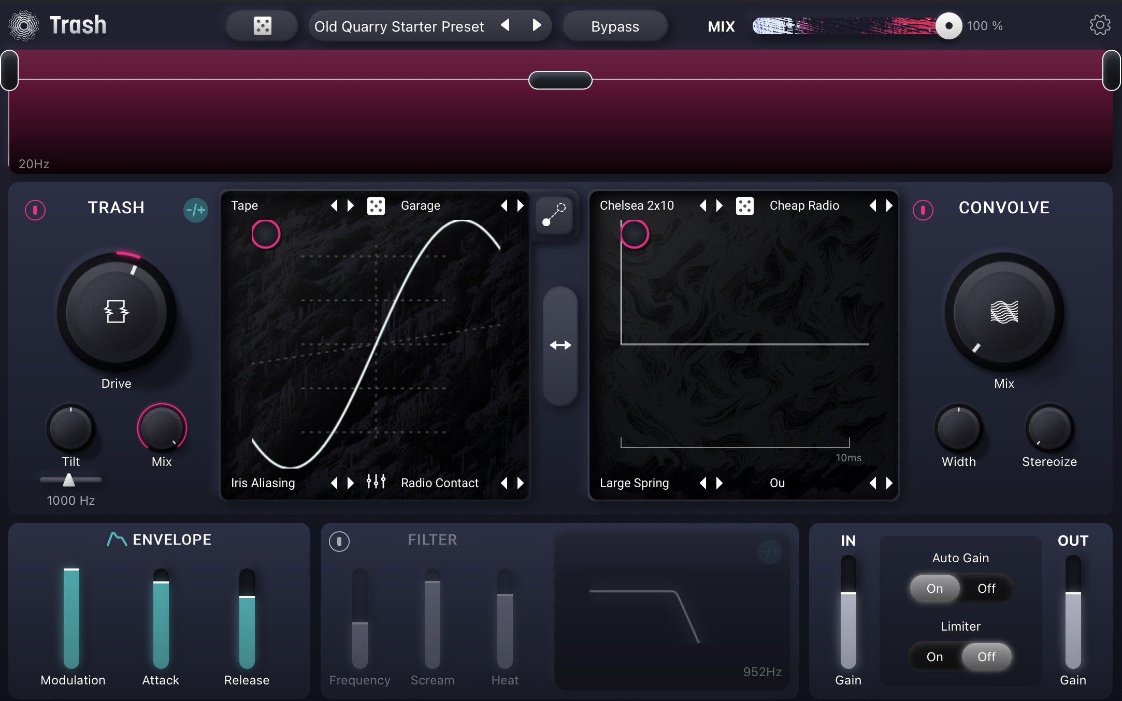
Task: Select next preset arrow in top bar
Action: click(537, 25)
